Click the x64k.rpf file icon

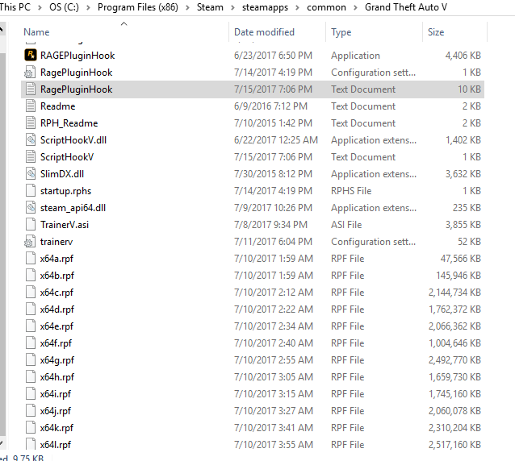(31, 428)
